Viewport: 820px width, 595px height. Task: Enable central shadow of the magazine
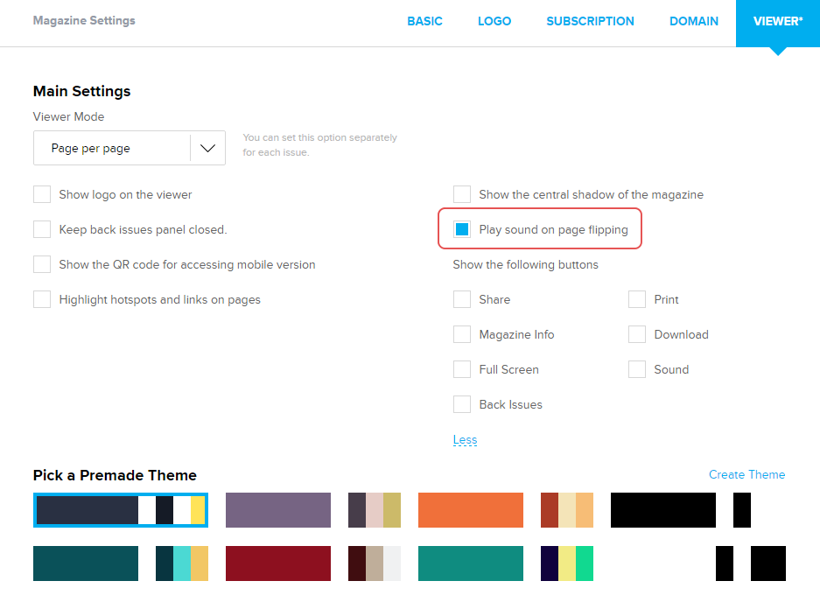coord(462,194)
